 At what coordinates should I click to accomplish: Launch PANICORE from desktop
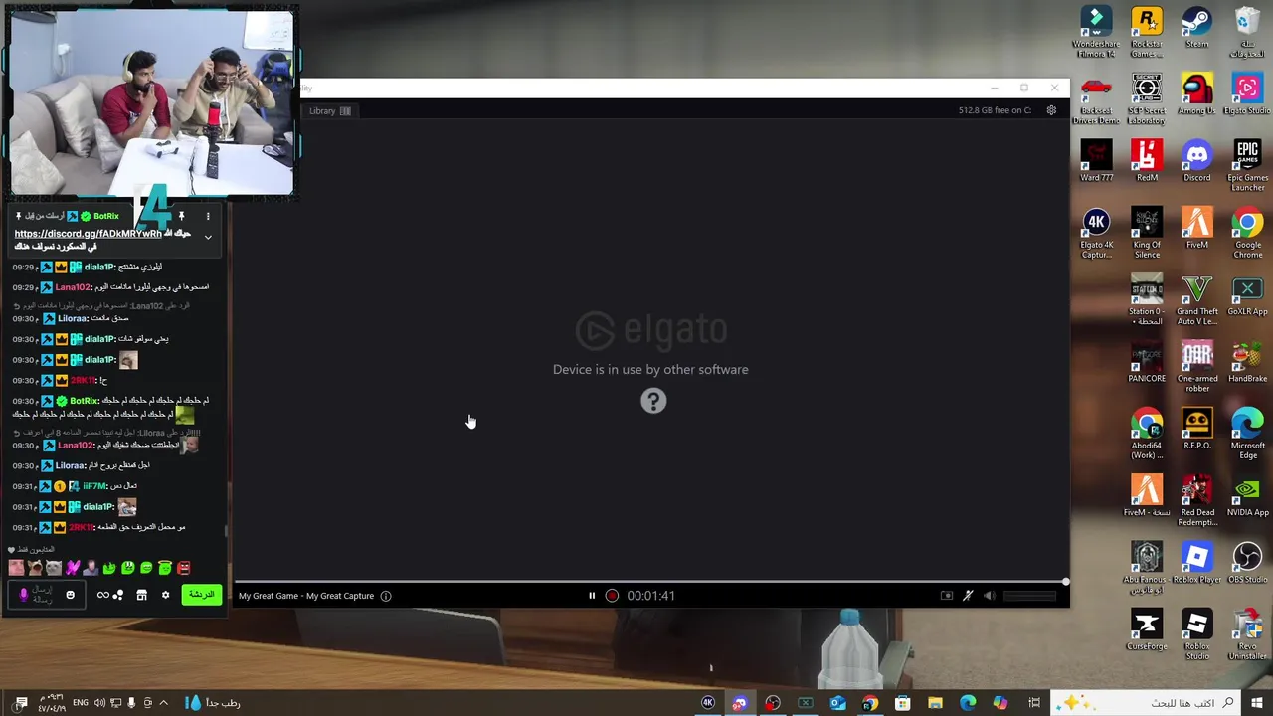point(1147,362)
